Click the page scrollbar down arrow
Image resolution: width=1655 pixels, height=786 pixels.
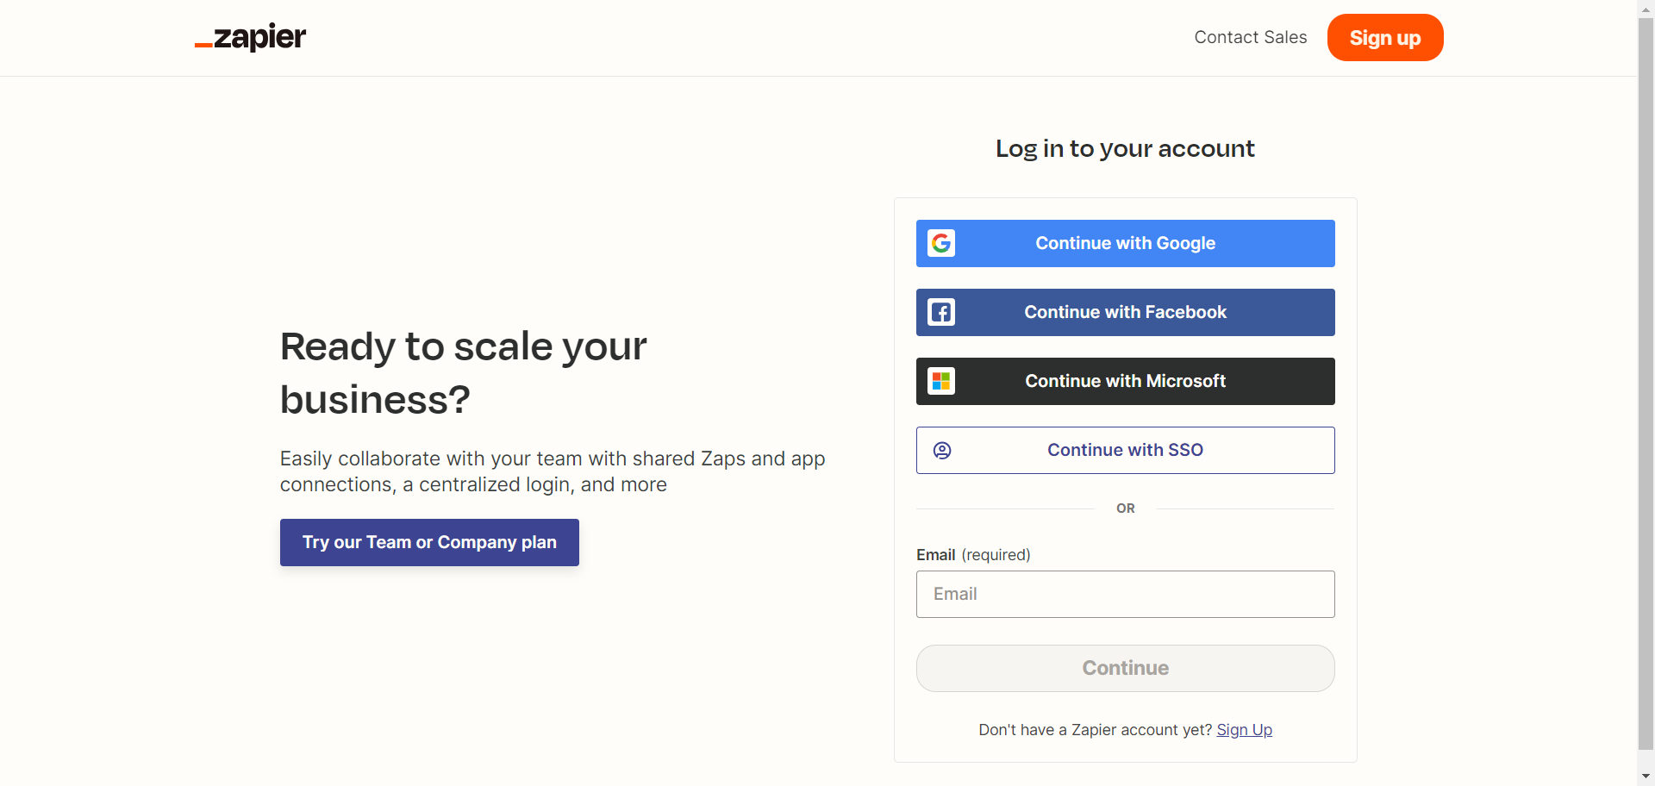1646,777
